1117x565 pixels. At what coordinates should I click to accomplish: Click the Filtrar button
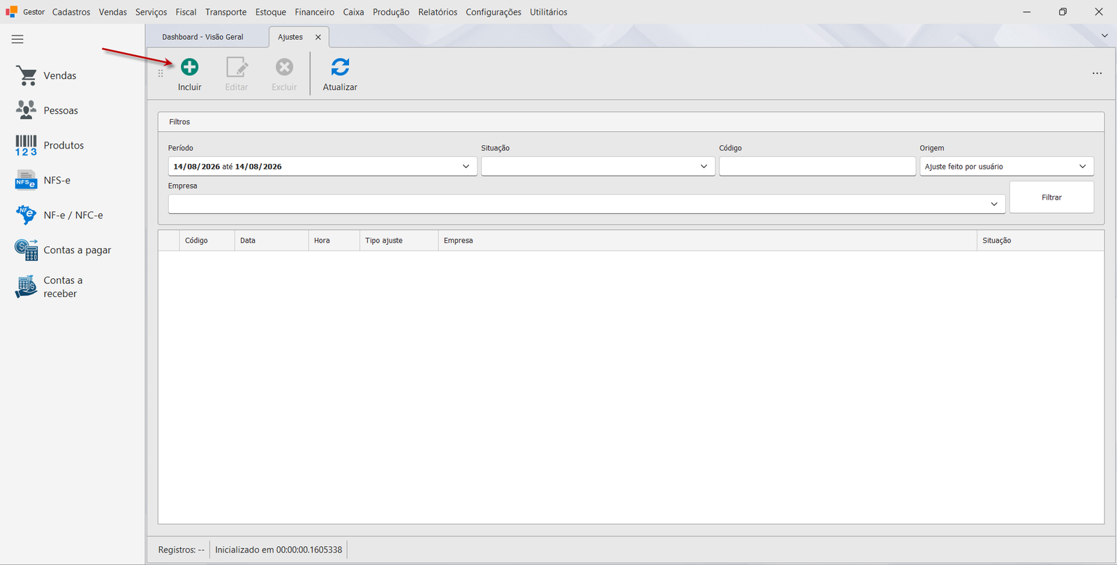pos(1051,197)
